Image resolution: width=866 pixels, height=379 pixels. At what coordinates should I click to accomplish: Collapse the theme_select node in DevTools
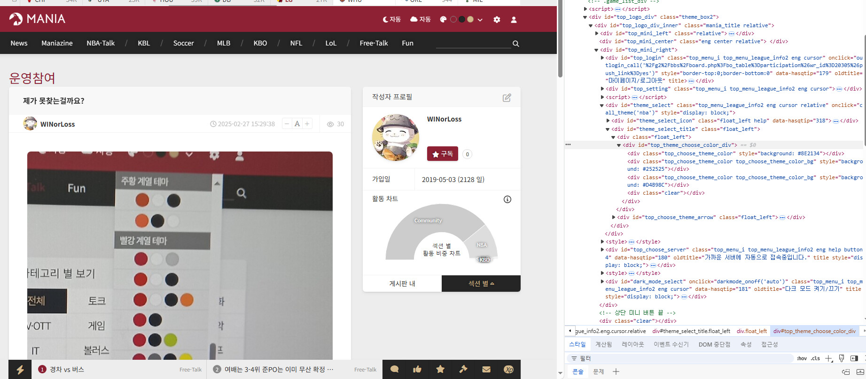tap(602, 106)
